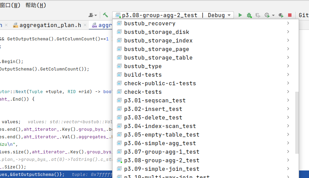Image resolution: width=309 pixels, height=178 pixels.
Task: Expand bustub_recovery submenu arrow
Action: click(288, 23)
